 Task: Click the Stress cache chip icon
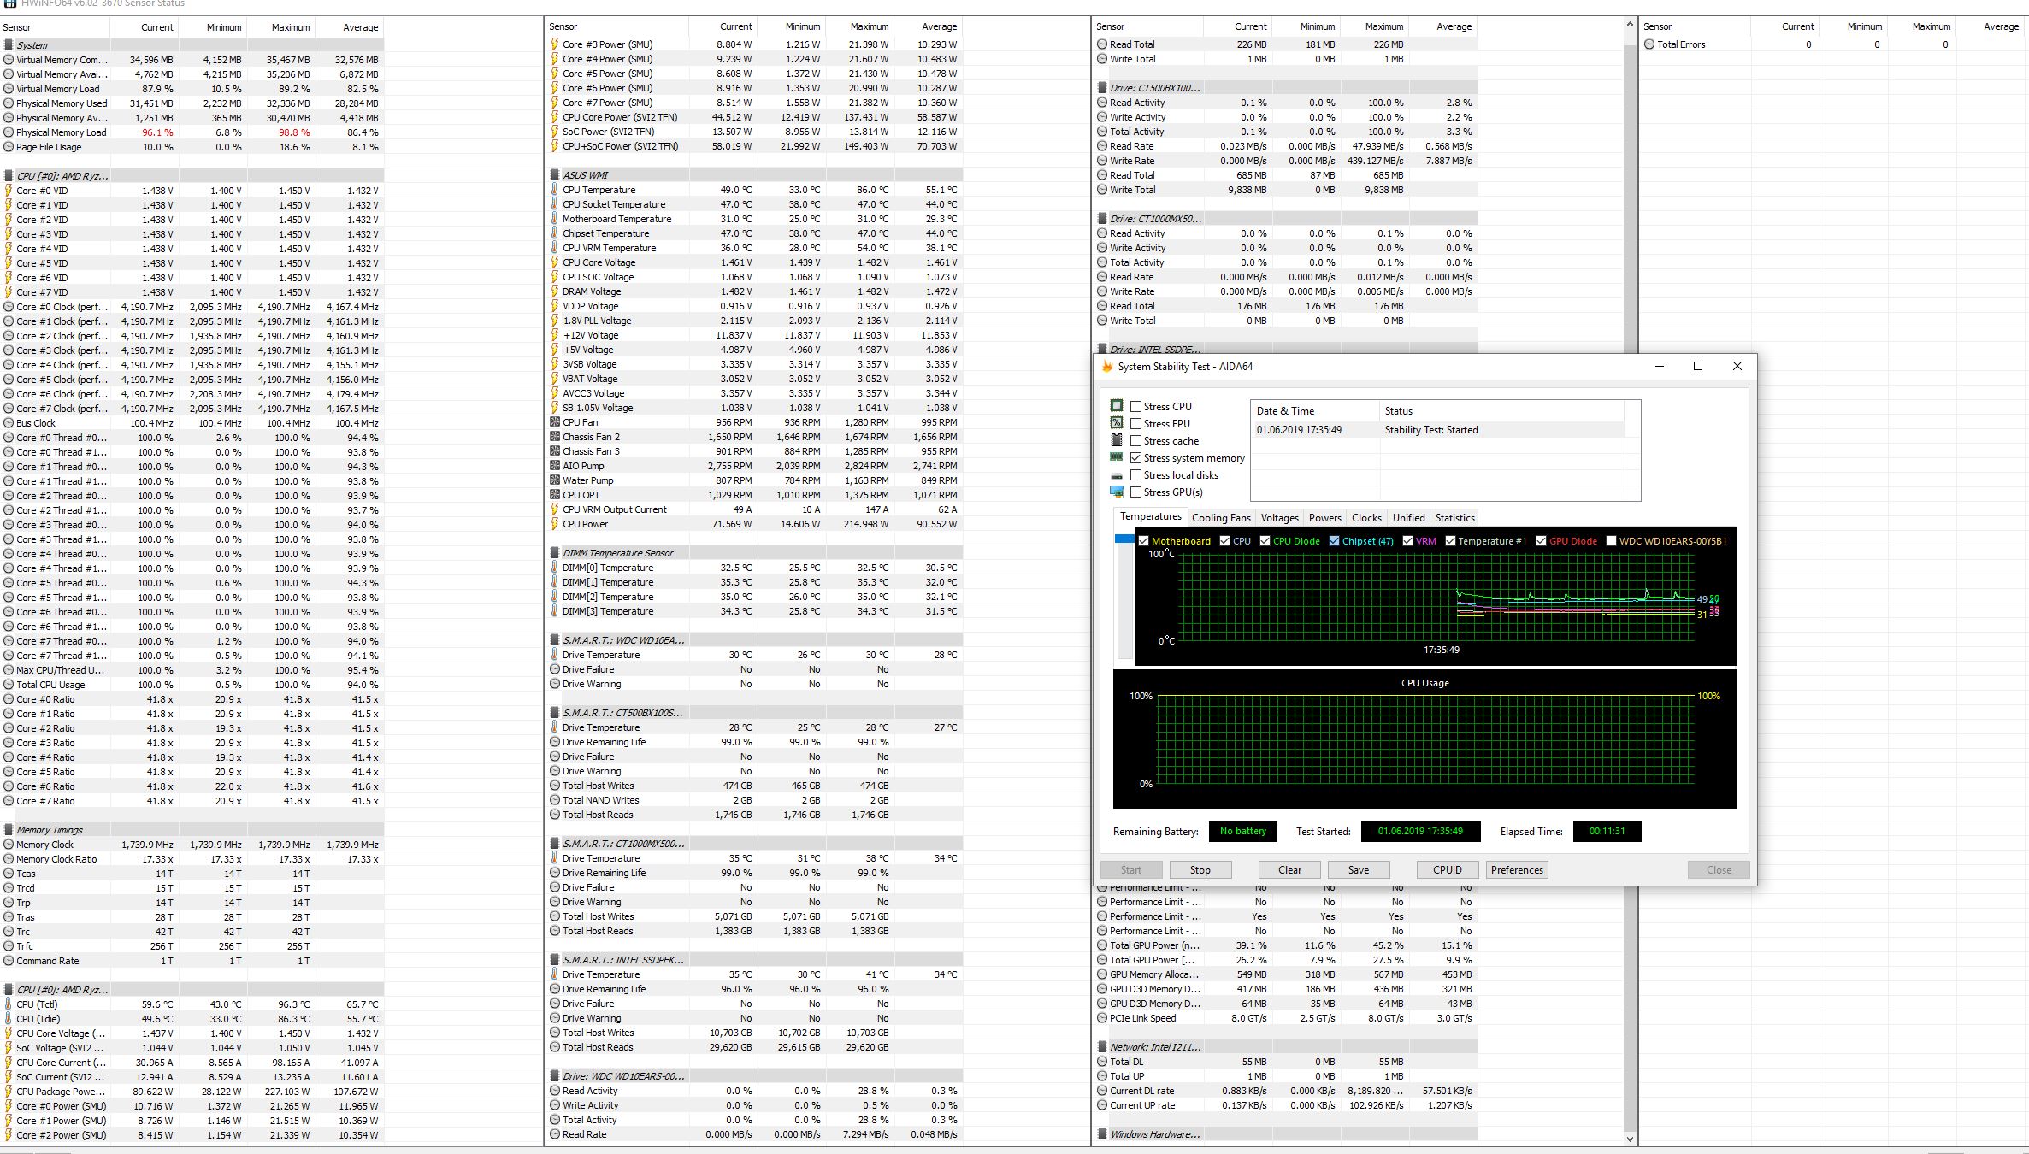pos(1116,440)
